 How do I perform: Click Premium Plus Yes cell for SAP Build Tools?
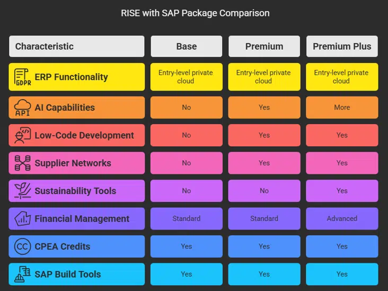[x=342, y=274]
